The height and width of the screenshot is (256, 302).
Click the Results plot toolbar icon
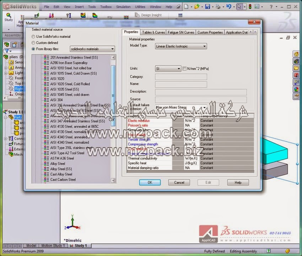click(x=95, y=15)
